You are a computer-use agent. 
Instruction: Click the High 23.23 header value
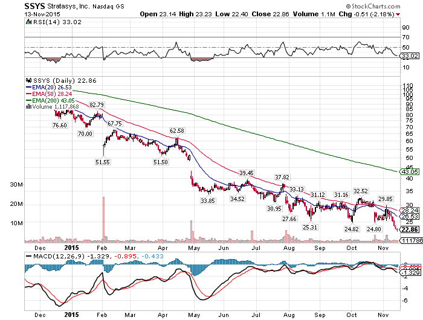tap(195, 14)
